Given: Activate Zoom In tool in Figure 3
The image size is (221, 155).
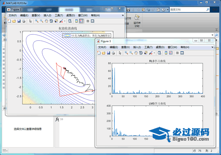Looking at the screenshot, I should [126, 53].
